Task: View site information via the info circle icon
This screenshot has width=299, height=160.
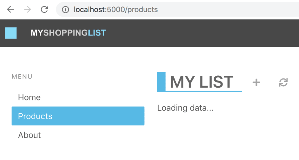Action: pos(65,9)
